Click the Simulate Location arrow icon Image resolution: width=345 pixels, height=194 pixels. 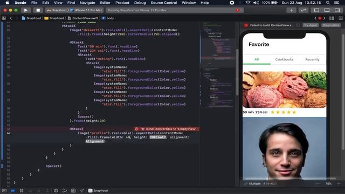(x=82, y=191)
